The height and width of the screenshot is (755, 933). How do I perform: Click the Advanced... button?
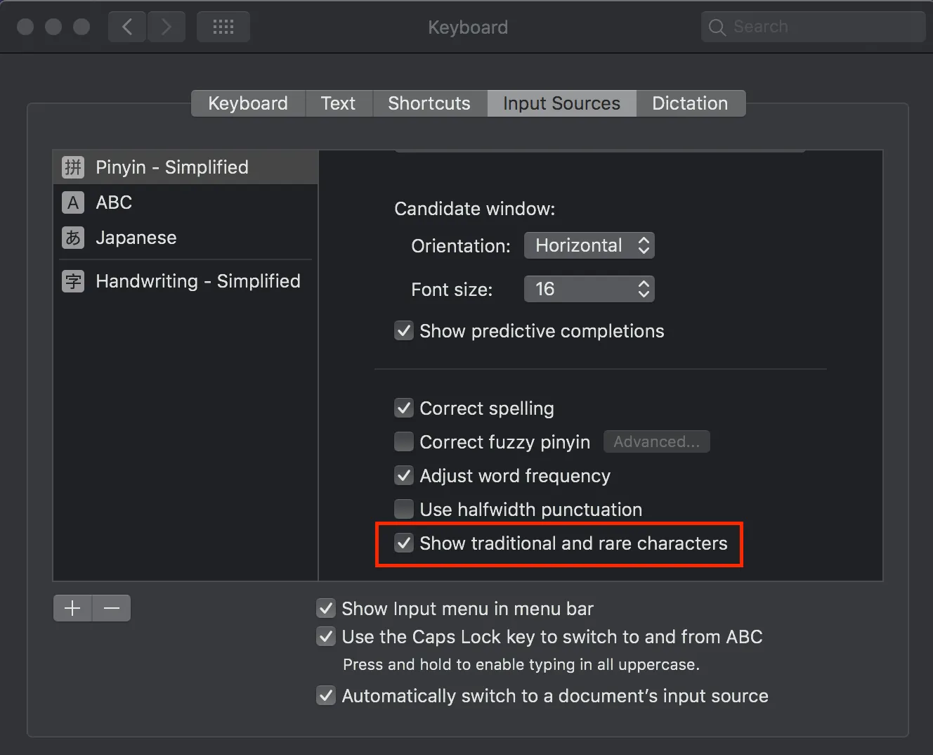pos(656,441)
